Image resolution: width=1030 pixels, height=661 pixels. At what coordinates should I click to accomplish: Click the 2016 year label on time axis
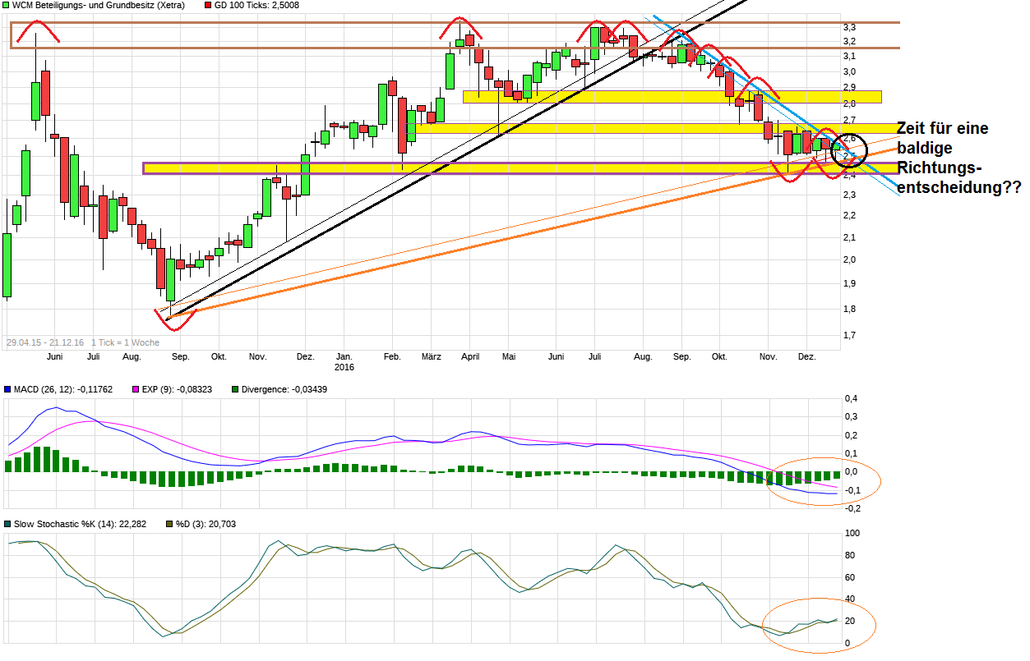pos(344,367)
